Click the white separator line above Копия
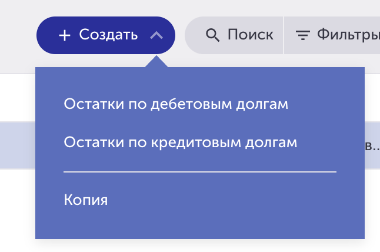The height and width of the screenshot is (252, 380). tap(200, 172)
